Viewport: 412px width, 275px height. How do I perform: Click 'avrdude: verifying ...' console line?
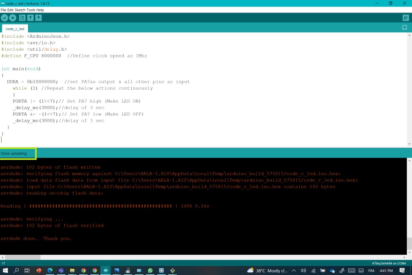(32, 219)
